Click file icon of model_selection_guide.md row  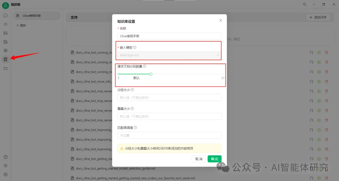tap(73, 168)
